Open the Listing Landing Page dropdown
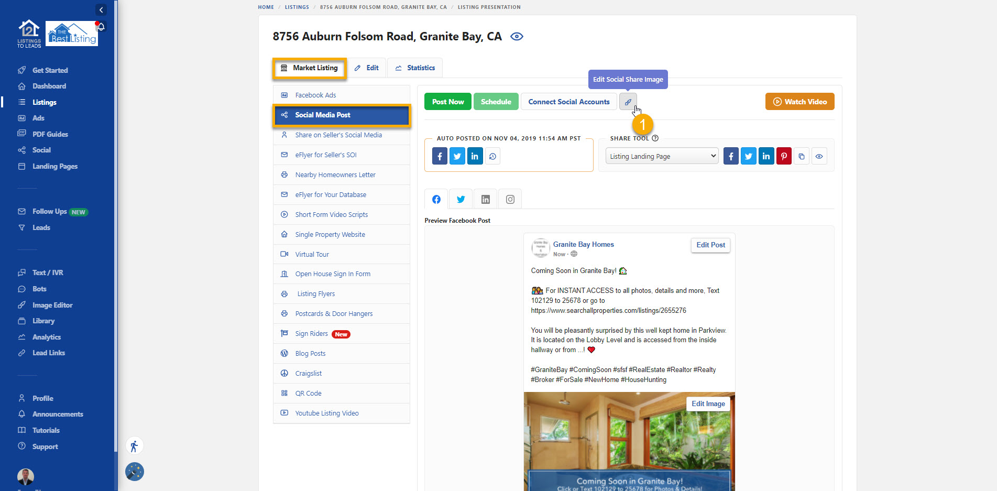 (x=662, y=156)
